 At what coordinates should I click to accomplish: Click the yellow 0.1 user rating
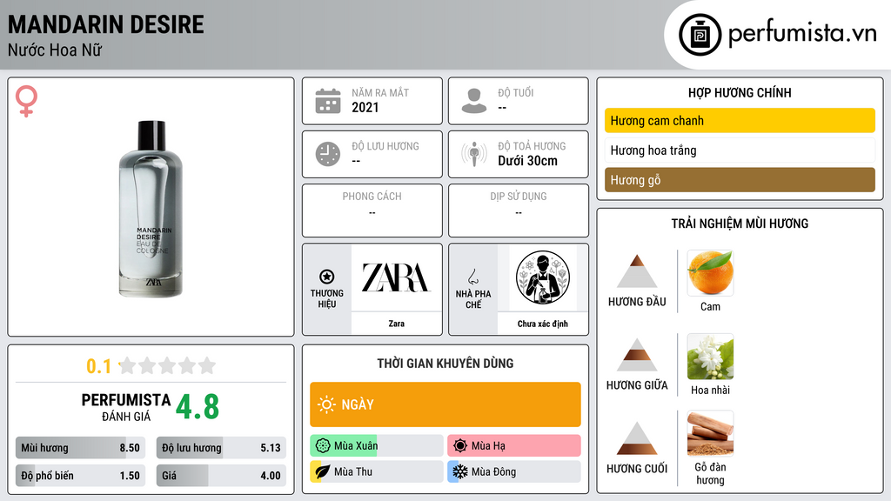tap(98, 366)
